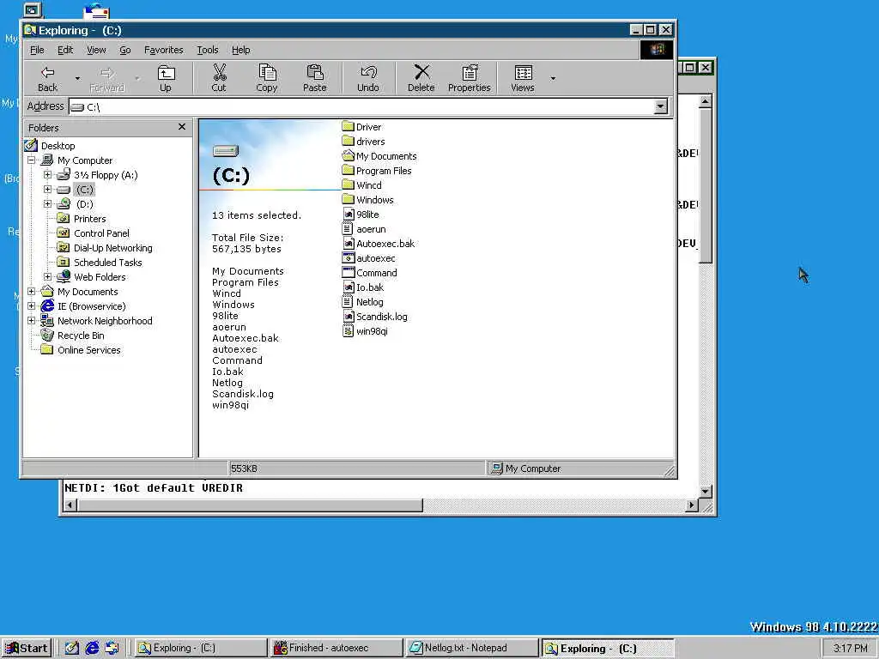Click the Views toolbar button
The image size is (879, 659).
click(x=523, y=78)
